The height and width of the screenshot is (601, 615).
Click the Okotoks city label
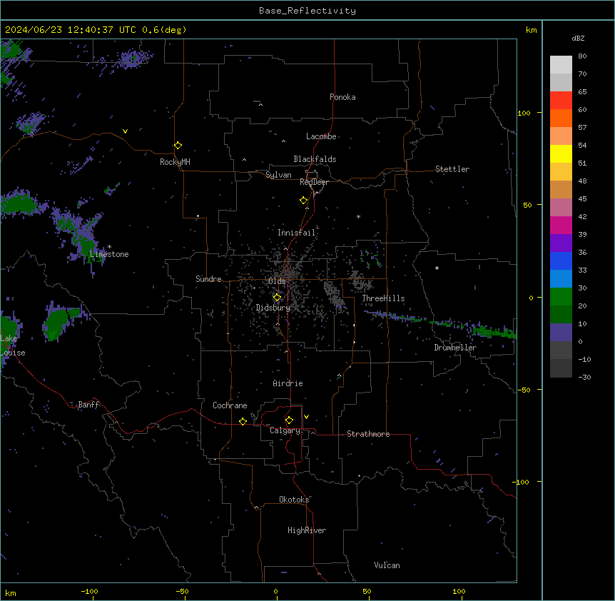(294, 500)
